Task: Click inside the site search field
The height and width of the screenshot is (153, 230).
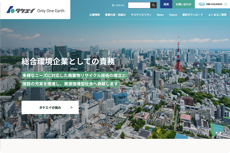Action: (139, 5)
